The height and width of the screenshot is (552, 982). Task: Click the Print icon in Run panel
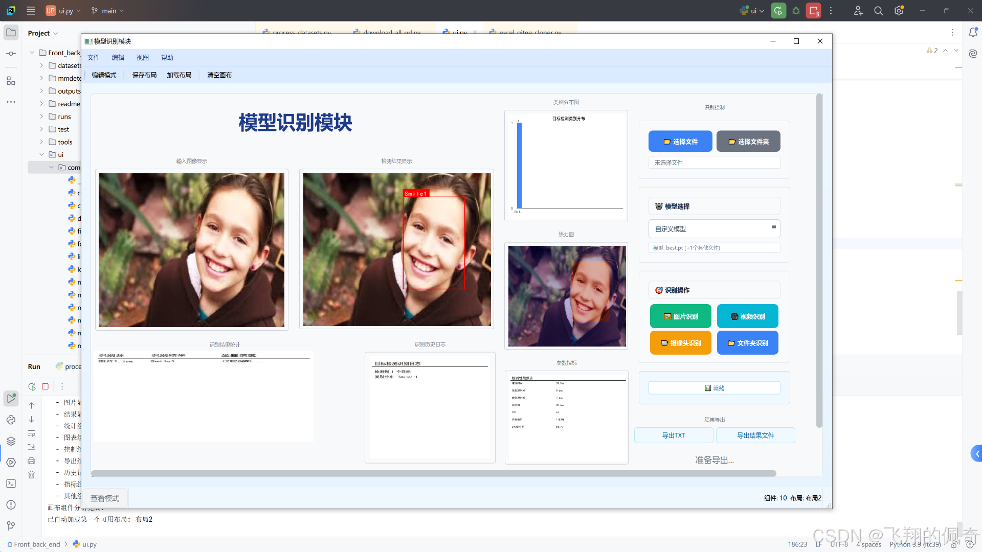pos(31,461)
